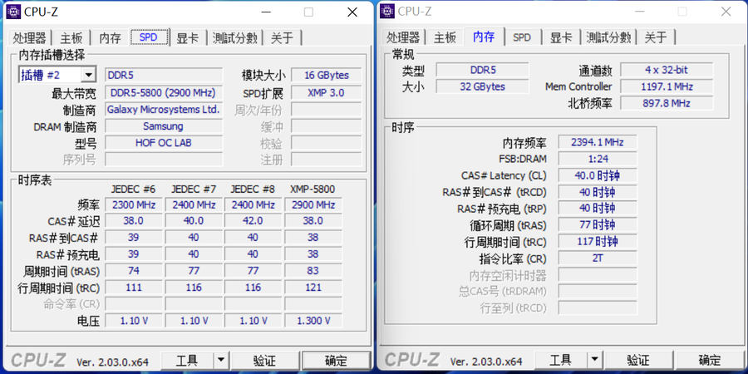Click the 77 时钟 tRAS field
The width and height of the screenshot is (748, 374).
click(598, 224)
